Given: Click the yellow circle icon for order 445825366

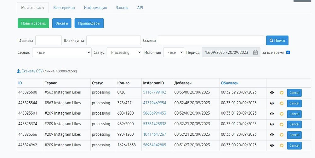Looking at the screenshot, I should tap(282, 135).
